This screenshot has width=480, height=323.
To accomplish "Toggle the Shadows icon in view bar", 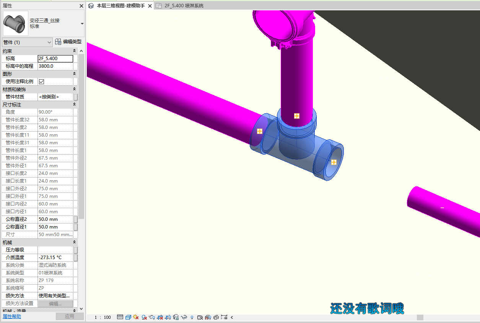I will tap(144, 317).
